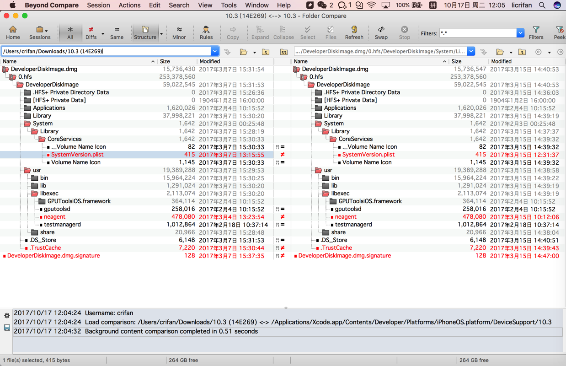Viewport: 566px width, 366px height.
Task: Open the Filters combo box dropdown
Action: pyautogui.click(x=520, y=33)
